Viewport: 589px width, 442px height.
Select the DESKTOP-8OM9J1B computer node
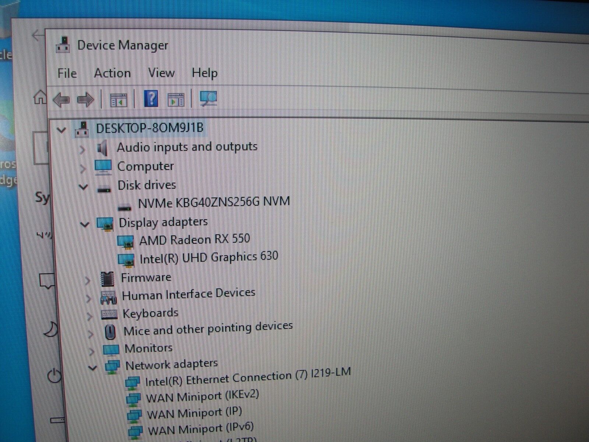pyautogui.click(x=149, y=128)
